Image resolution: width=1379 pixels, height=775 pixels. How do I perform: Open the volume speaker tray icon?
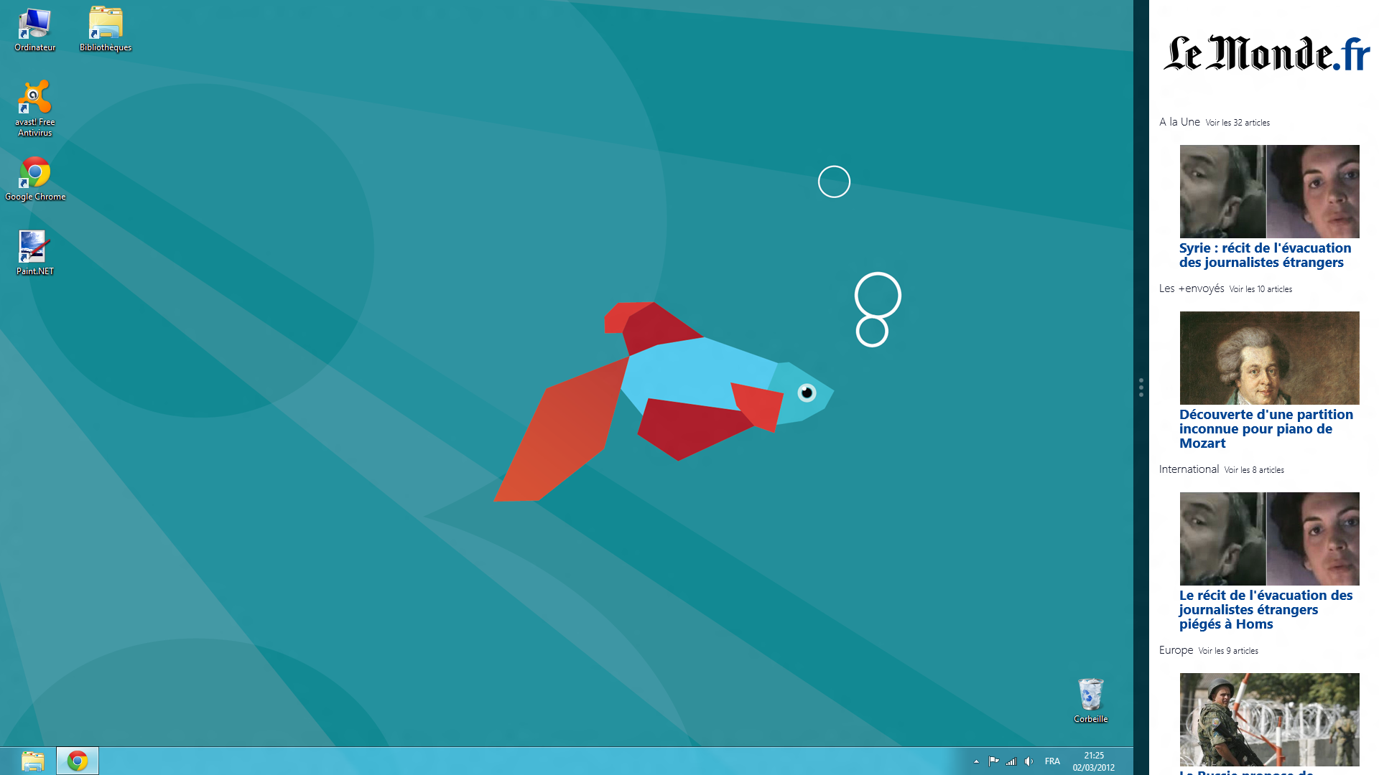[x=1029, y=761]
